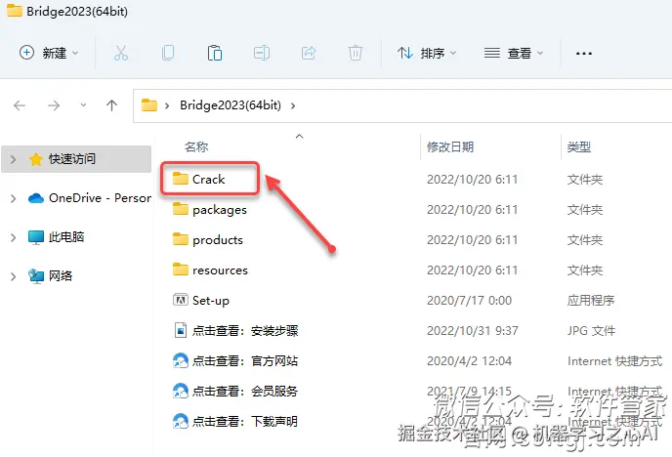Click the Rename icon in toolbar

point(262,53)
